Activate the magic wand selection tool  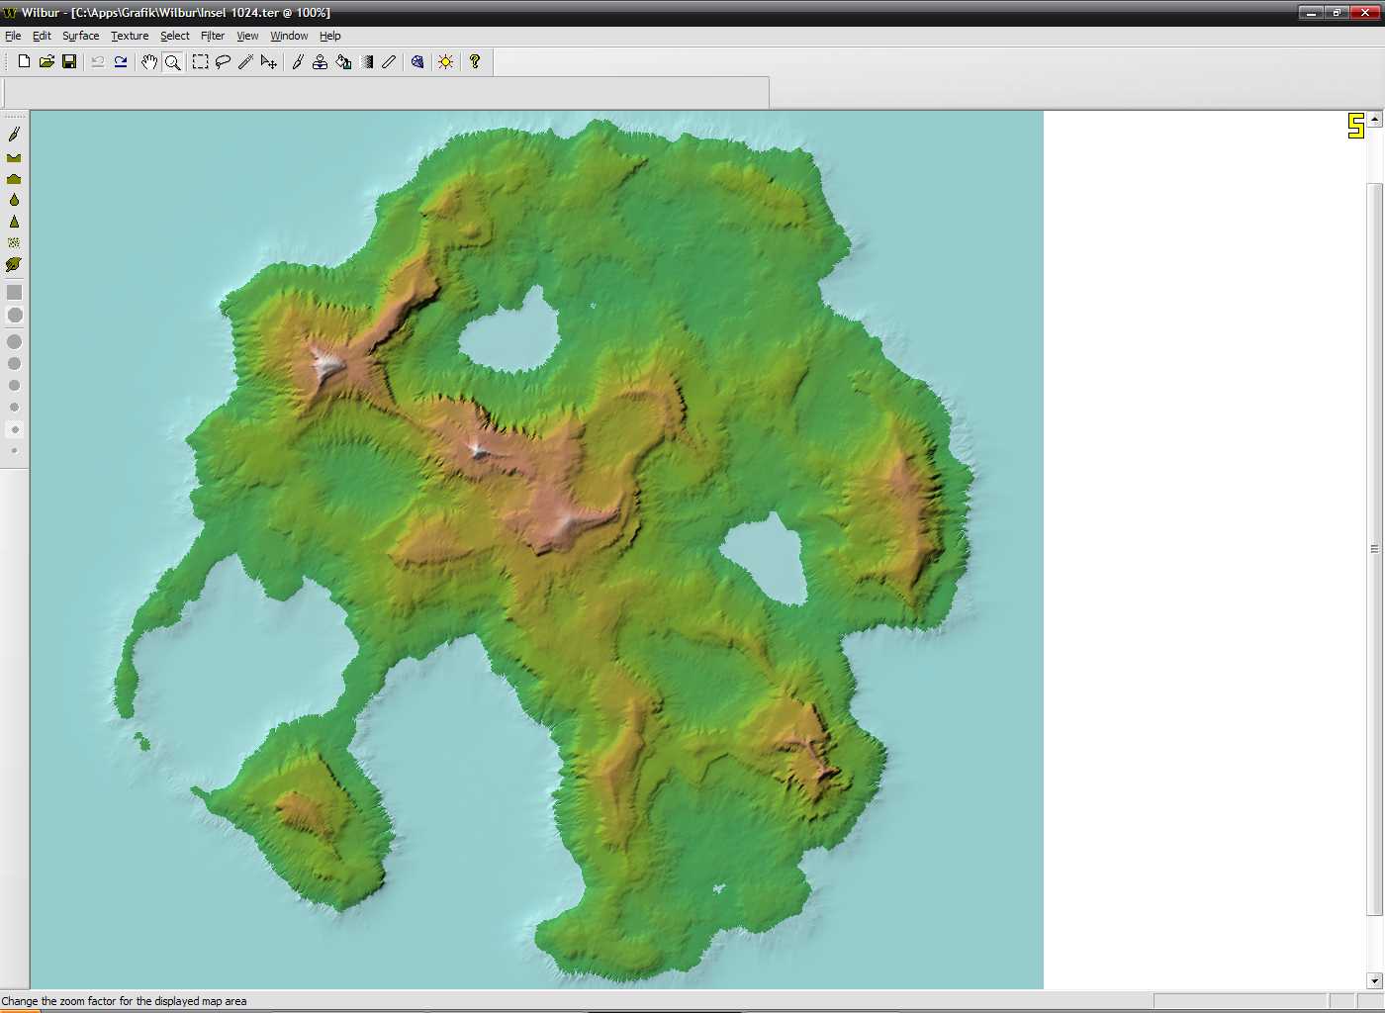(x=245, y=62)
